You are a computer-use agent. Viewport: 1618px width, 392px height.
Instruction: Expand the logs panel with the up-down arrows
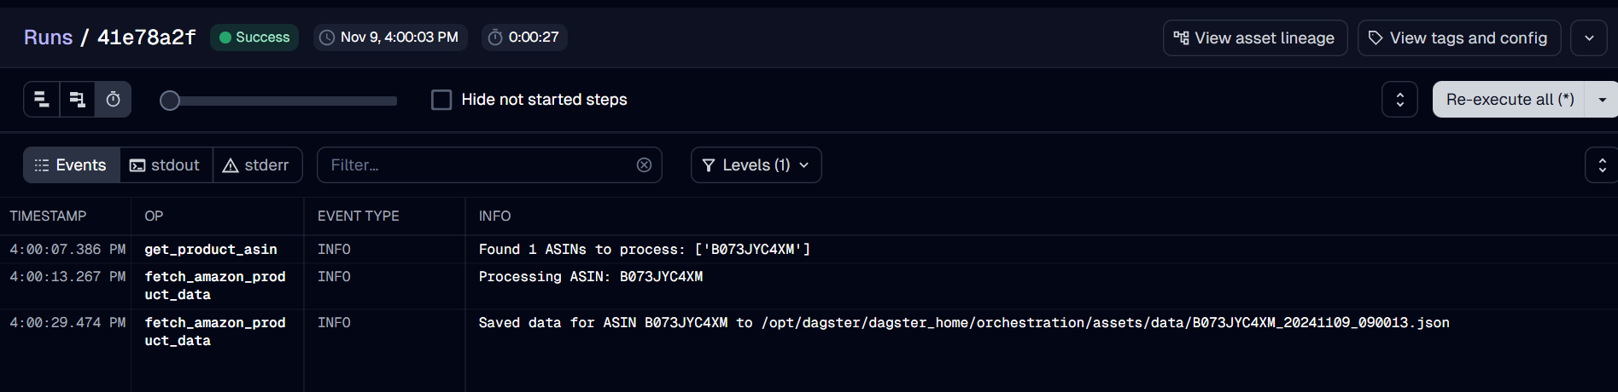[1602, 165]
